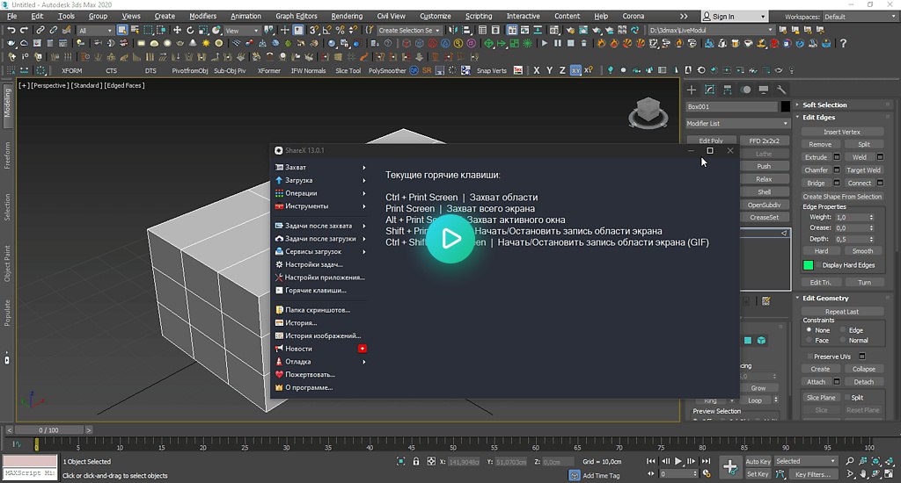
Task: Restrict to X axis button
Action: pos(536,70)
